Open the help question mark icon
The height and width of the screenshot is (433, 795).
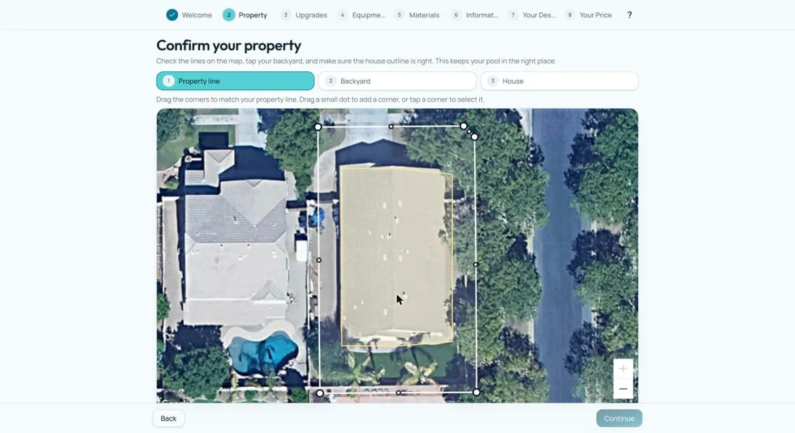tap(629, 14)
